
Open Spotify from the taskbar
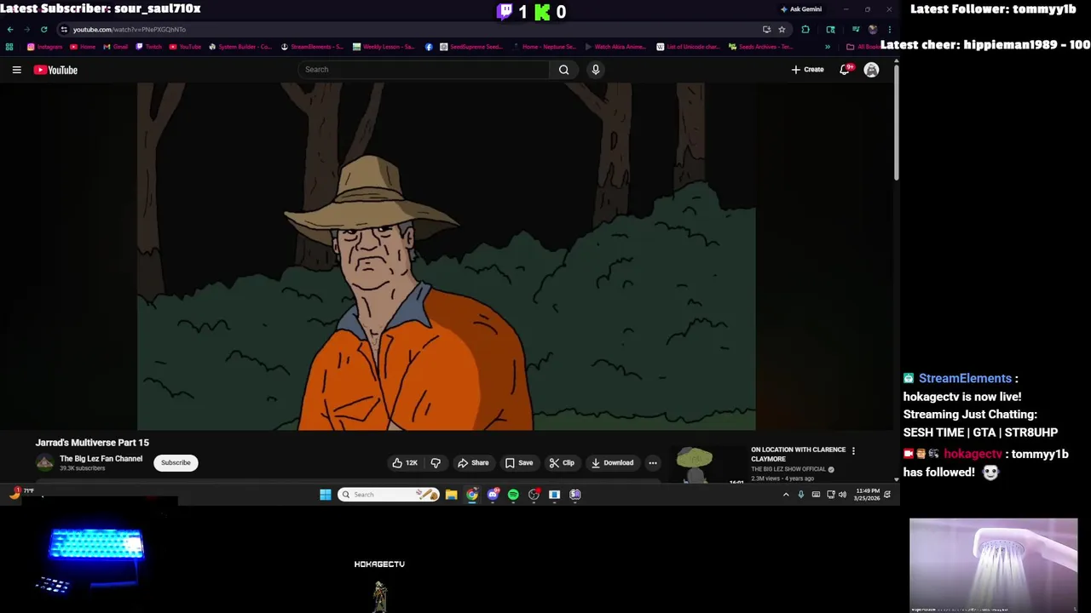pos(513,495)
